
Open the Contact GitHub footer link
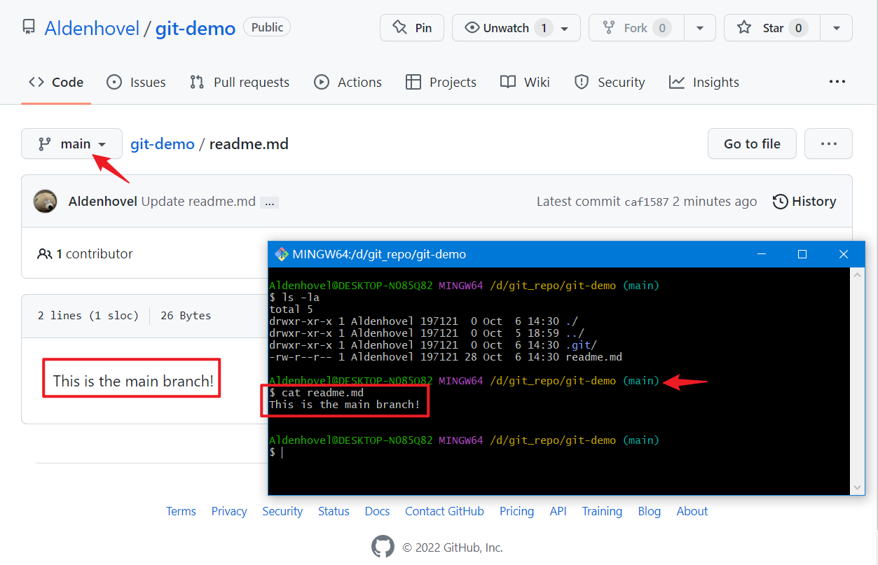pyautogui.click(x=444, y=511)
